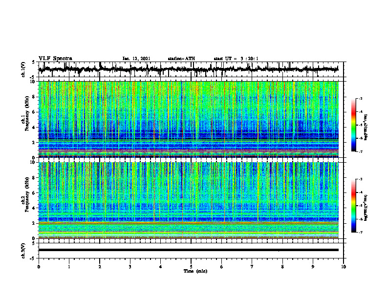Click the -4 tick on ch.1 colorbar
Image resolution: width=387 pixels, height=299 pixels.
[x=361, y=112]
